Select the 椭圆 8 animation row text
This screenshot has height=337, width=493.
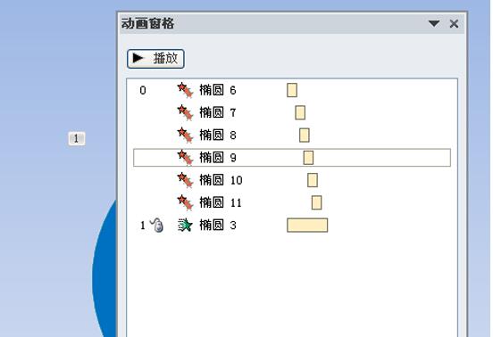coord(218,136)
